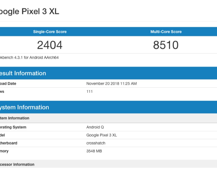Select the Motherboard row label

tap(9, 143)
